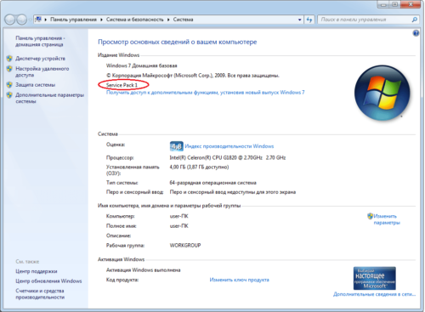
Task: Open Настройка удаленного доступа link
Action: click(42, 71)
